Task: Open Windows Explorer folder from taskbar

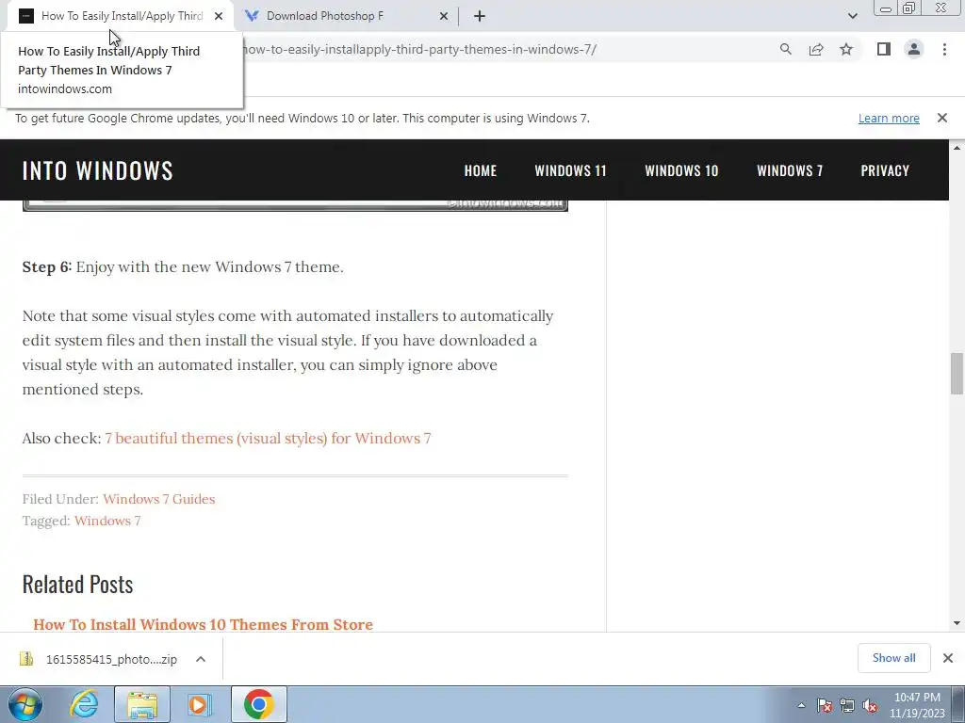Action: (x=142, y=704)
